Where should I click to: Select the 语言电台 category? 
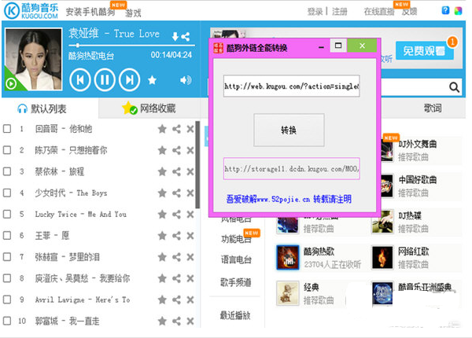237,260
